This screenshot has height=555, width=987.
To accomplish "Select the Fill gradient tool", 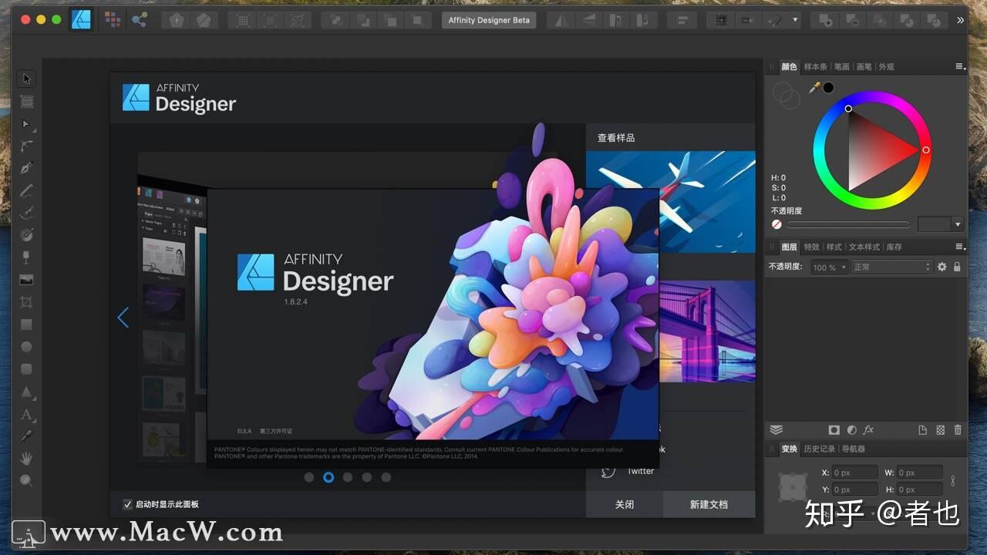I will point(27,235).
